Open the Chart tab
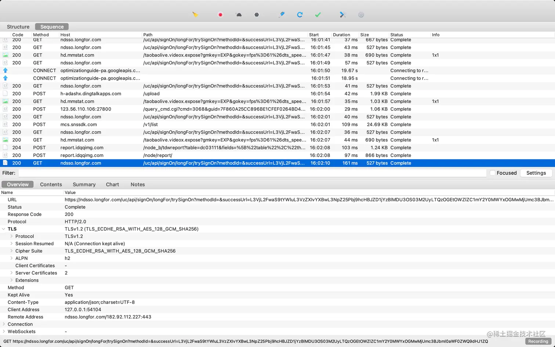This screenshot has height=347, width=555. (112, 184)
